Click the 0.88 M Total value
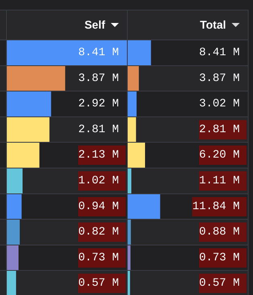Image resolution: width=253 pixels, height=295 pixels. (223, 232)
